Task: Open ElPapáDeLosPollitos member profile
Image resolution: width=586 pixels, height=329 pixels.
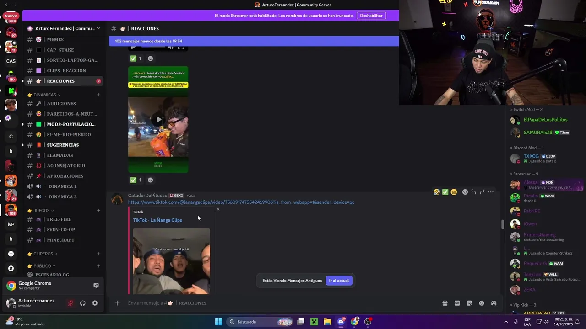Action: 545,120
